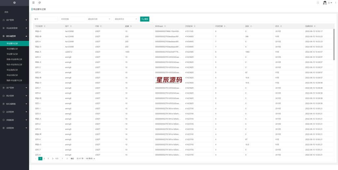Focus the 时间范围 input field
Screen dimensions: 338x170
[x=72, y=19]
